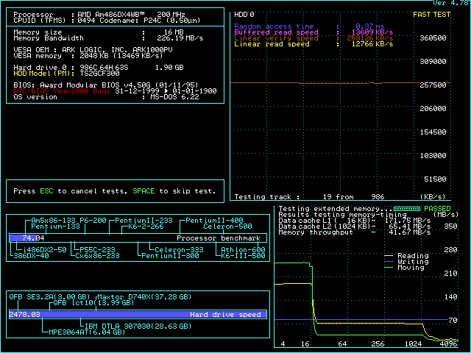Click the Reading legend entry

406,256
